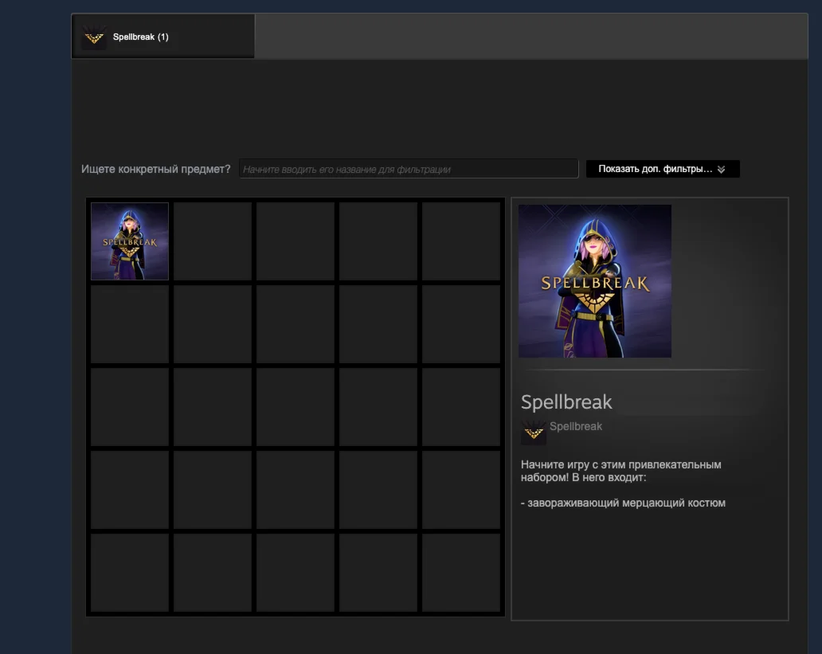Image resolution: width=822 pixels, height=654 pixels.
Task: Expand 'Показать доп. фильтры...' additional filters
Action: pos(663,169)
